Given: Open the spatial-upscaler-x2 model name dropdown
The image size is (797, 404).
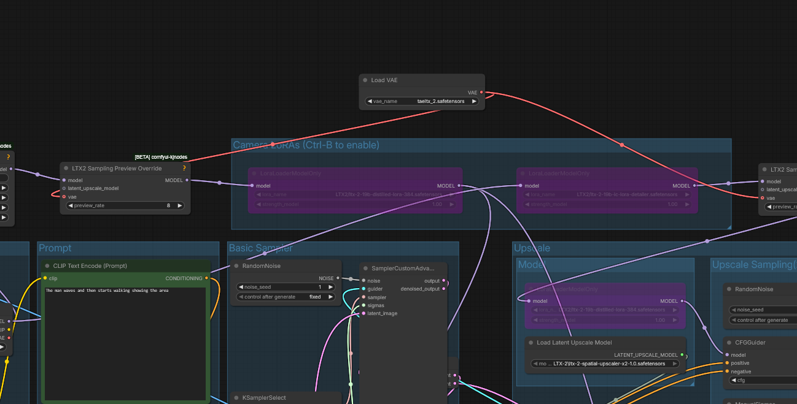Looking at the screenshot, I should [x=606, y=364].
